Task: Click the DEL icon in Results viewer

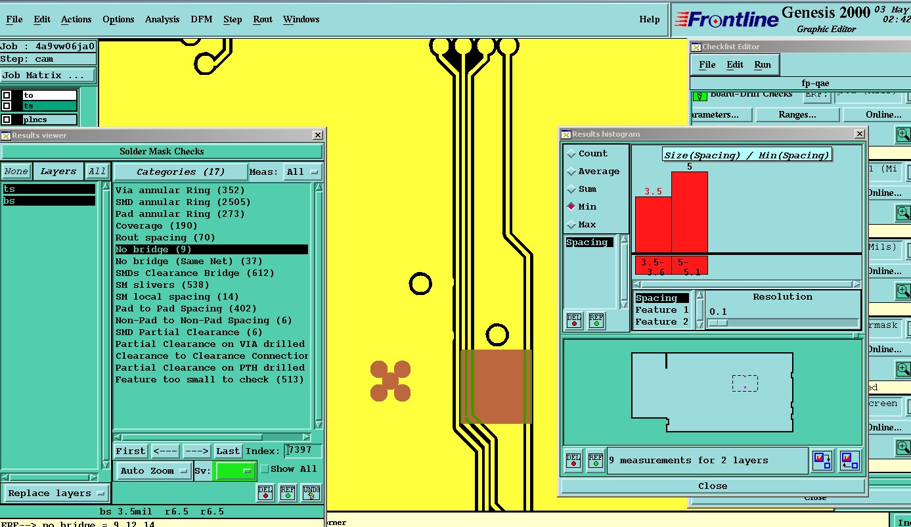Action: click(x=265, y=493)
